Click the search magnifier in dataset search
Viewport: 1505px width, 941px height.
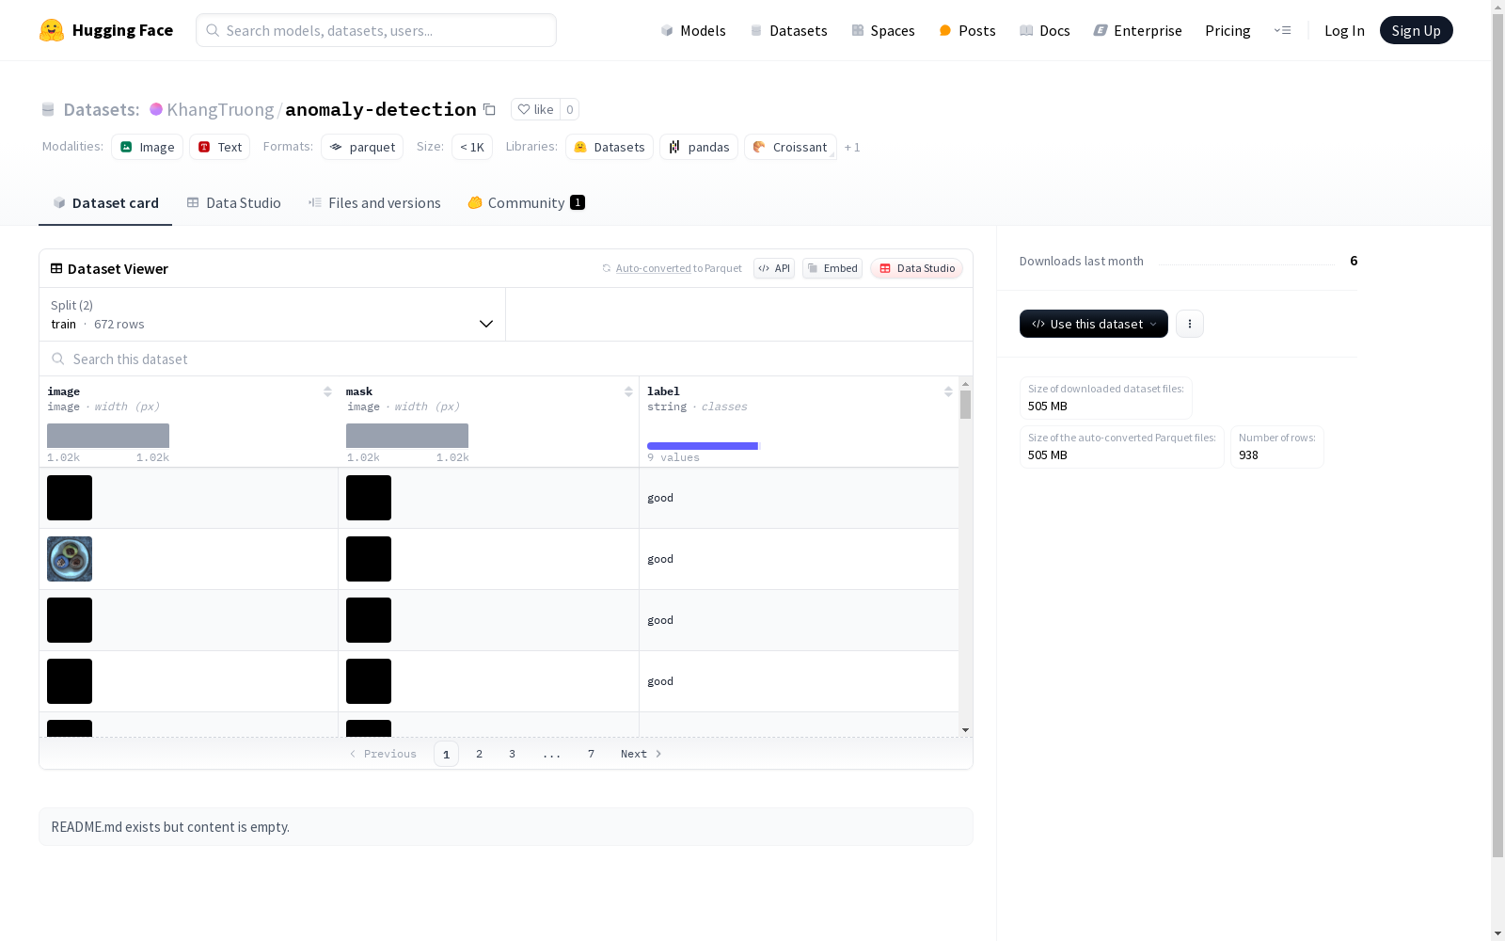click(x=58, y=359)
